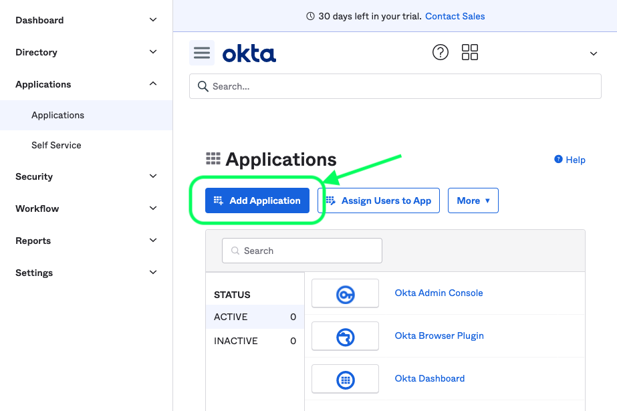Viewport: 617px width, 411px height.
Task: Click the Directory sidebar label
Action: click(36, 52)
